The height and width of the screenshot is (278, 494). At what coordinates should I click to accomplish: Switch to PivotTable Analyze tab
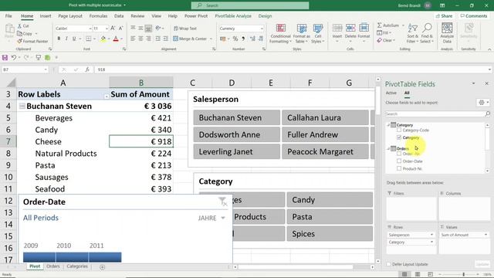tap(233, 15)
